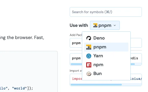Click the chevron arrow next to pnpm
This screenshot has height=92, width=148.
pos(115,25)
